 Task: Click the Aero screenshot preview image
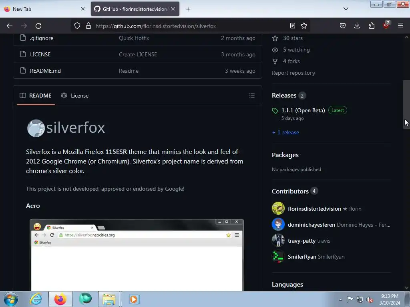(137, 255)
